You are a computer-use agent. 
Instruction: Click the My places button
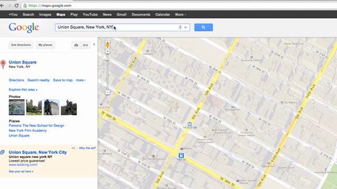(x=45, y=45)
